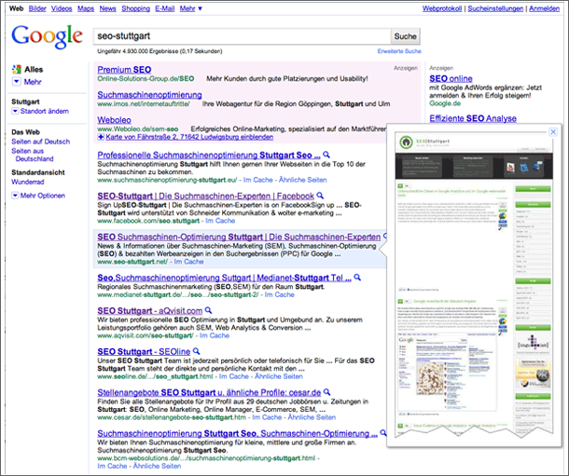Open Im Cache for cesar.de result
569x476 pixels.
click(x=267, y=417)
